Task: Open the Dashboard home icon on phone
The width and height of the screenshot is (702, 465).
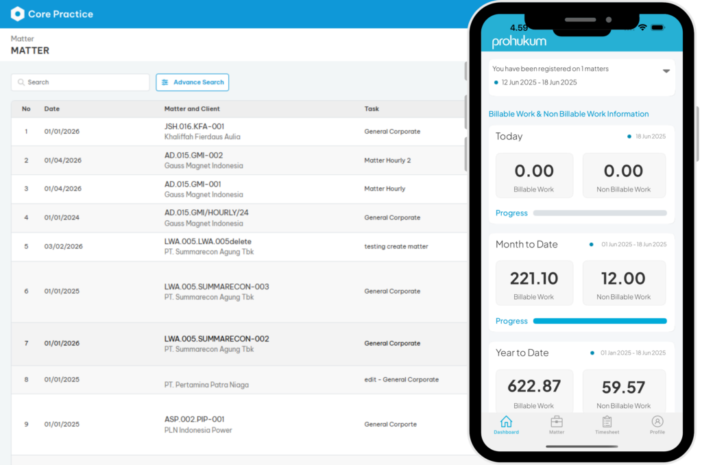Action: point(507,422)
